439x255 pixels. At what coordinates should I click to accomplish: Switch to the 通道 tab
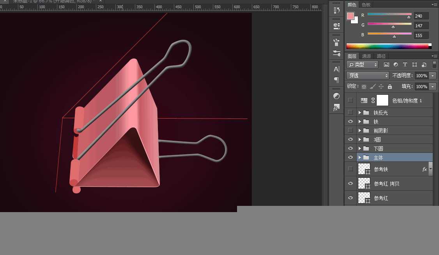pyautogui.click(x=366, y=56)
